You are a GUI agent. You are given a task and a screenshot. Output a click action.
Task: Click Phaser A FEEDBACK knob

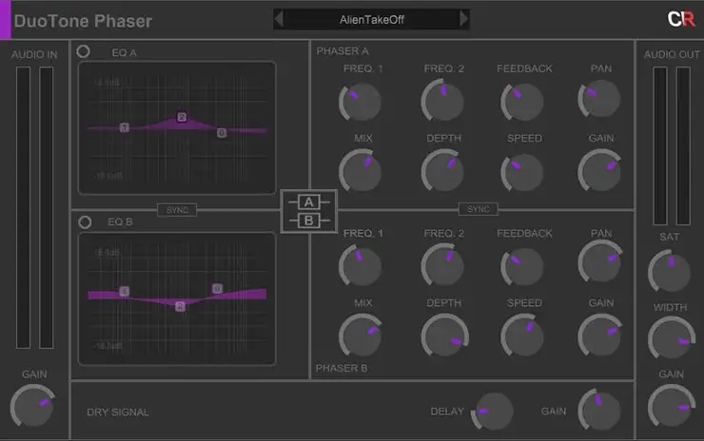522,102
